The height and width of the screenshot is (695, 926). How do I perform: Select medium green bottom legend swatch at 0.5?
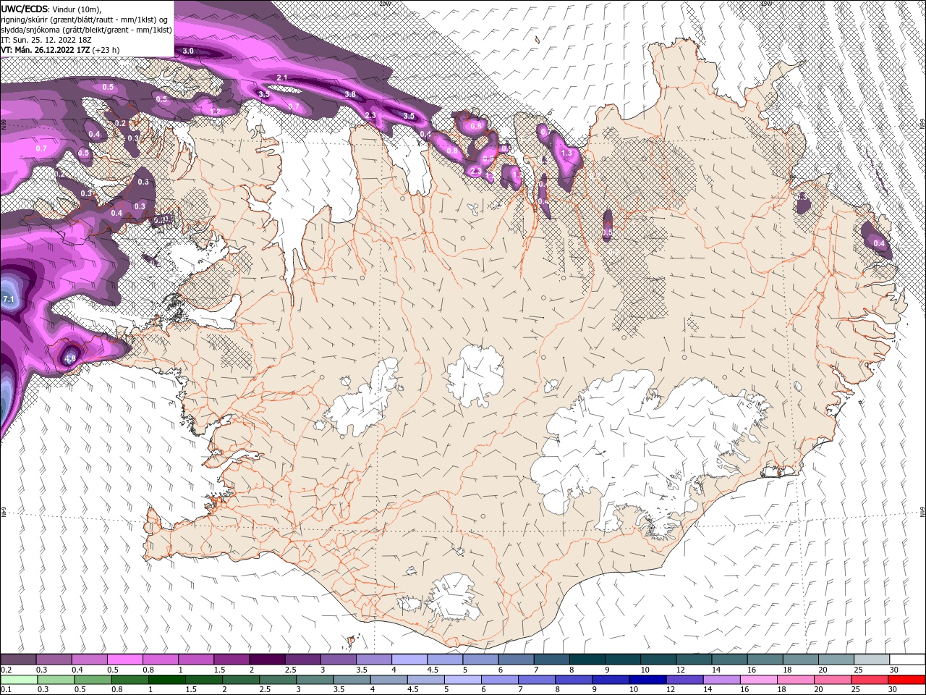coord(93,680)
